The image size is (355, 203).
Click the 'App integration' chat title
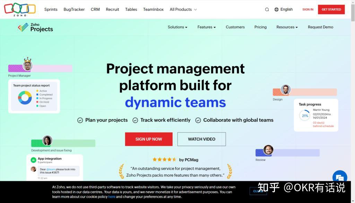50,158
